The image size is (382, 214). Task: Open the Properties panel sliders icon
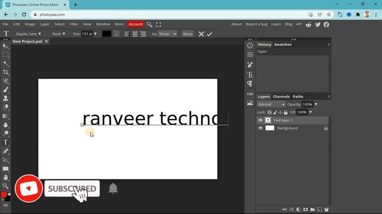pos(249,54)
